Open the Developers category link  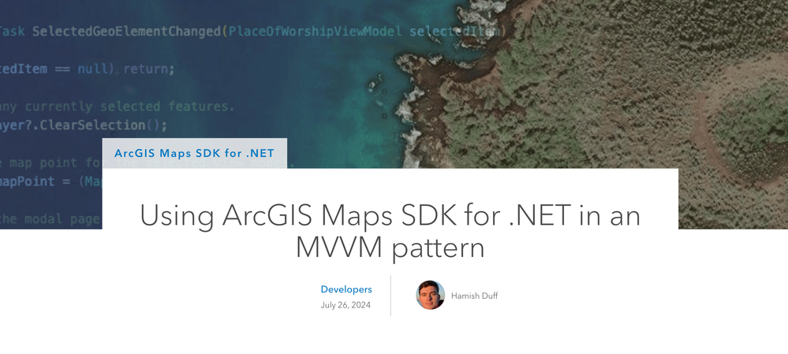pyautogui.click(x=346, y=289)
